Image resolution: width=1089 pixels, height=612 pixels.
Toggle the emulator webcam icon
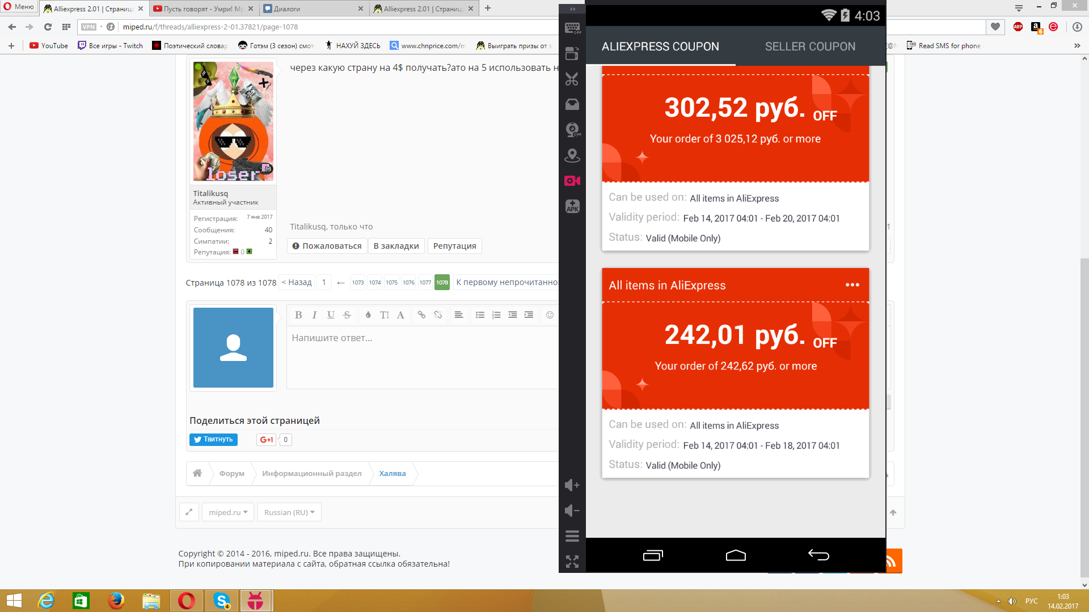[x=573, y=130]
